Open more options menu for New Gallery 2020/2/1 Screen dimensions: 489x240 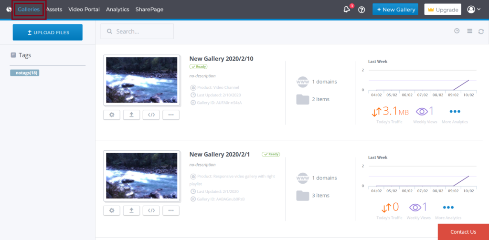pyautogui.click(x=171, y=210)
